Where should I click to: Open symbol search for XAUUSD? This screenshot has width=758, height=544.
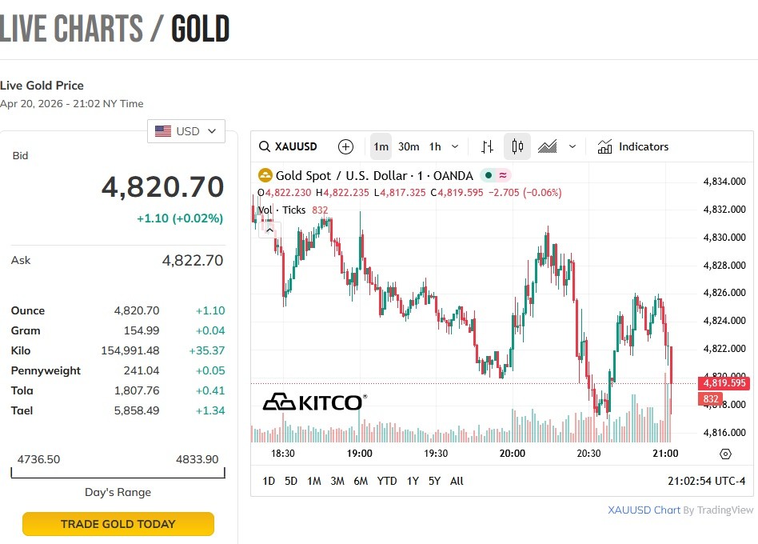[288, 146]
